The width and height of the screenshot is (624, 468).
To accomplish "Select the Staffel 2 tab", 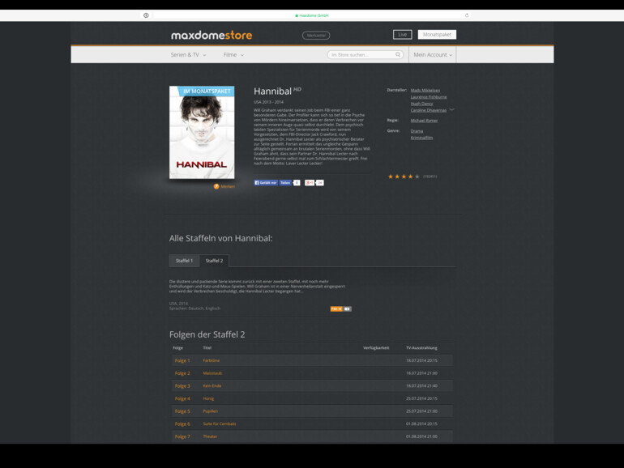I will (x=214, y=261).
